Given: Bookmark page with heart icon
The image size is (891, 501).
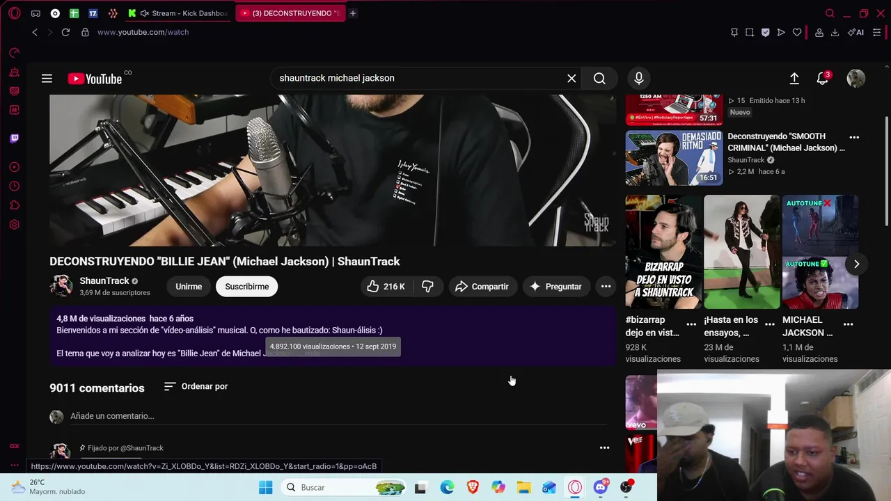Looking at the screenshot, I should click(797, 32).
